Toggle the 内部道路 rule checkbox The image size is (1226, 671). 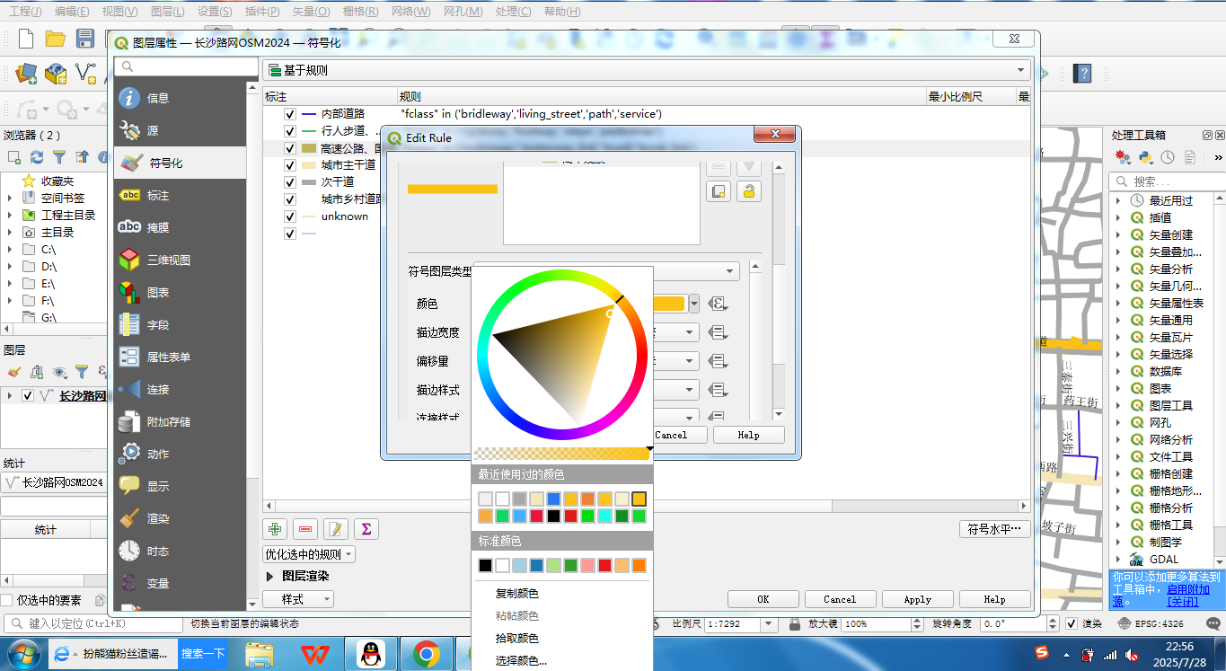(290, 114)
